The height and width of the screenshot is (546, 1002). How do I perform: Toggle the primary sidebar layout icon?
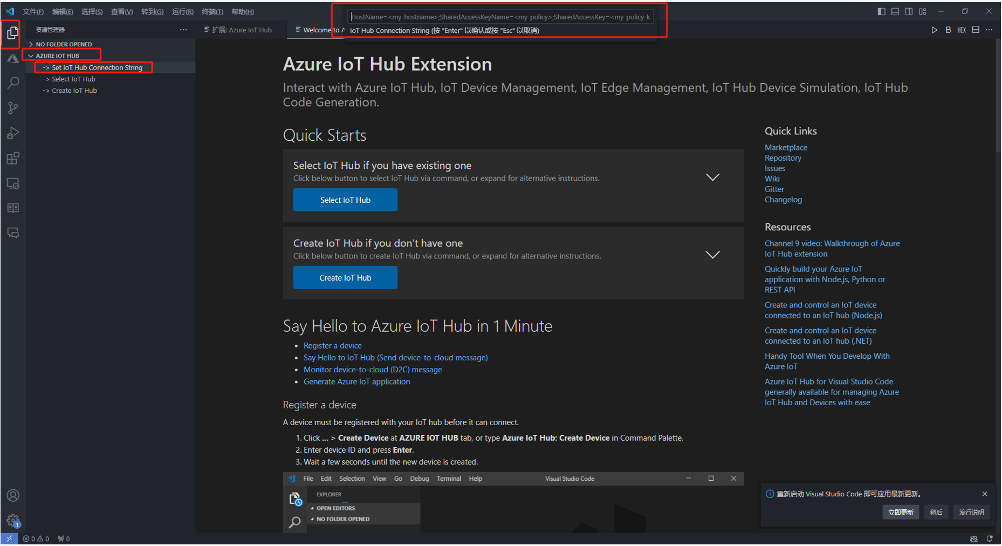tap(881, 11)
